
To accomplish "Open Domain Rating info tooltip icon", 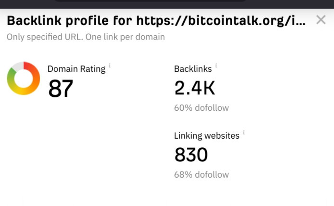I will click(110, 65).
